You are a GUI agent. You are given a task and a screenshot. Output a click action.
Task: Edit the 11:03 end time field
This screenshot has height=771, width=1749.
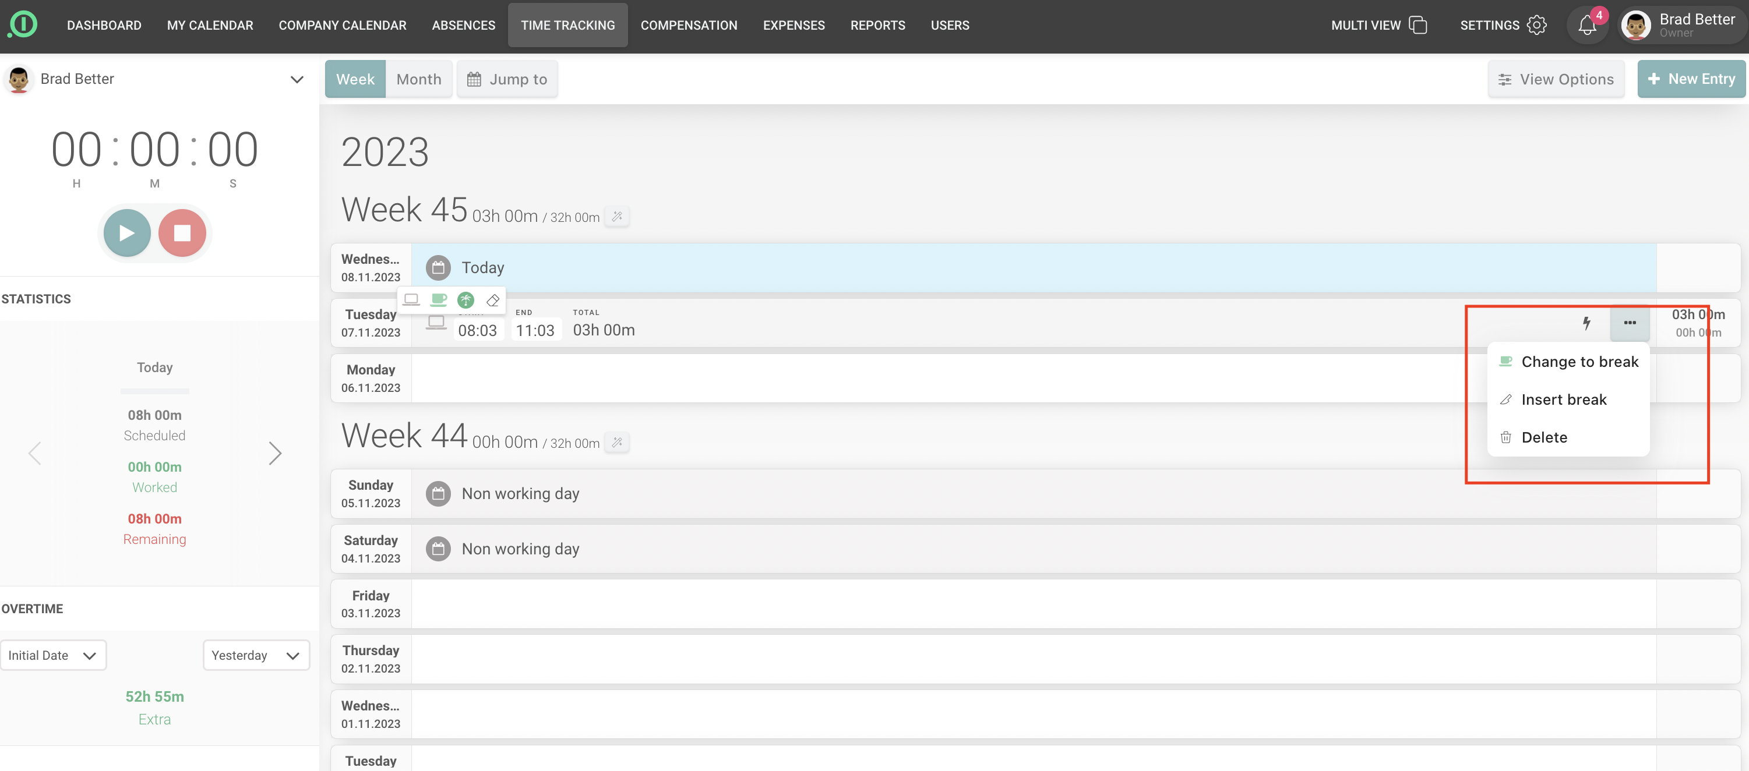535,331
